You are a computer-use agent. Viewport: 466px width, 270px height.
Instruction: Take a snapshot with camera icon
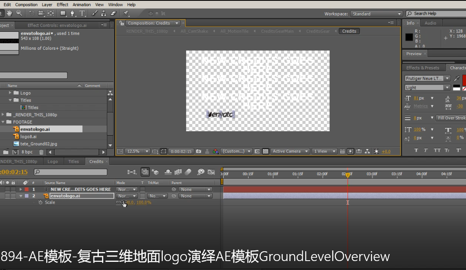[199, 151]
